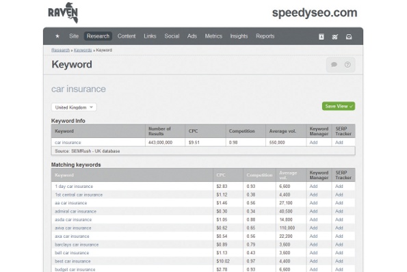The image size is (407, 272).
Task: Open the barclays car insurance keyword
Action: (77, 245)
